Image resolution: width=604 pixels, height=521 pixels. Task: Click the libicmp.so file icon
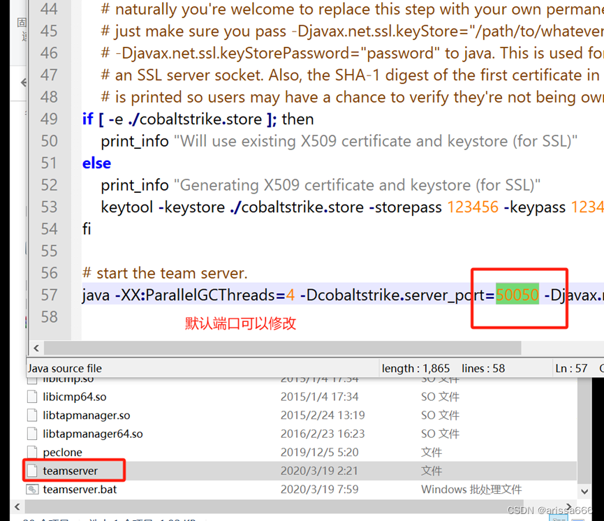pos(31,379)
